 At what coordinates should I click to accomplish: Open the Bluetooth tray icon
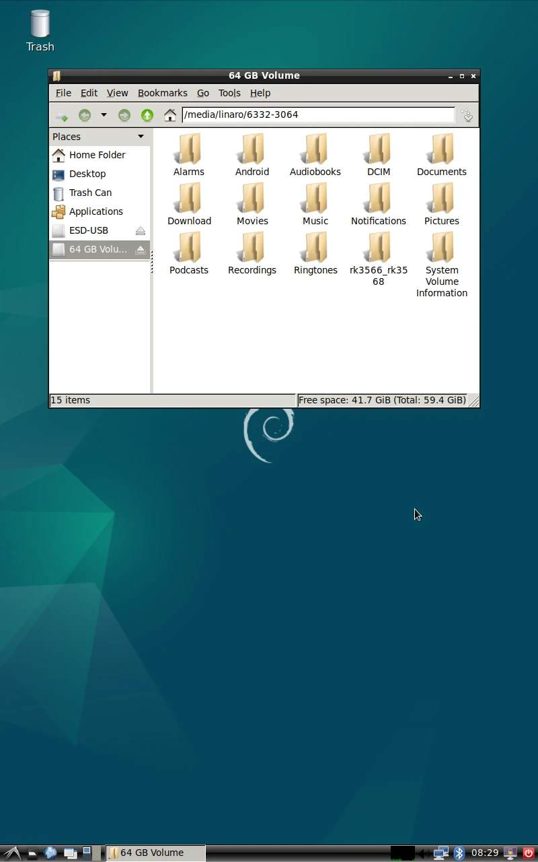(x=459, y=853)
